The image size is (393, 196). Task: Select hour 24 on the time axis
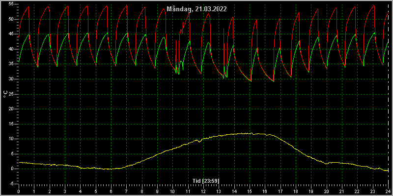[x=388, y=191]
